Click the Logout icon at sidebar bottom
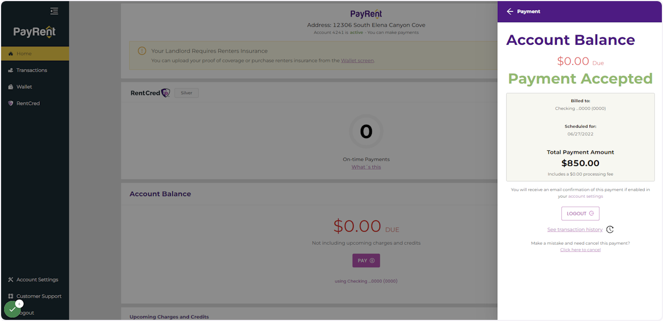The image size is (663, 321). (x=10, y=313)
